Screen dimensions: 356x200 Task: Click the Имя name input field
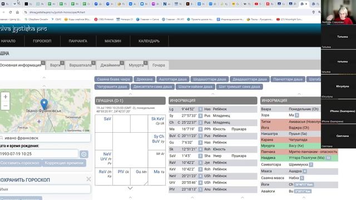point(45,189)
